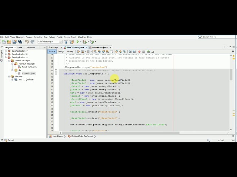The width and height of the screenshot is (237, 177).
Task: Click the editor vertical scrollbar thumb
Action: pyautogui.click(x=231, y=74)
